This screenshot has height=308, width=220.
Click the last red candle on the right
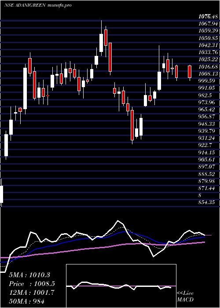[x=190, y=72]
